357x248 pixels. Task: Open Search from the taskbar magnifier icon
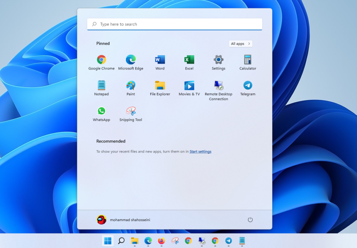121,240
